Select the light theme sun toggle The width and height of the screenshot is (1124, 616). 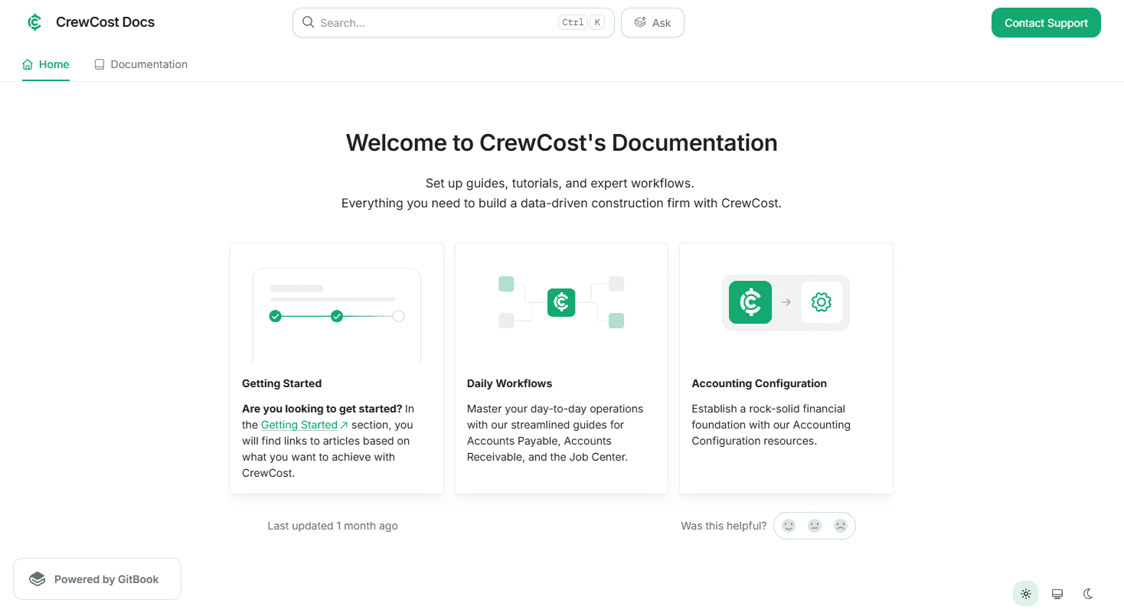pos(1026,594)
